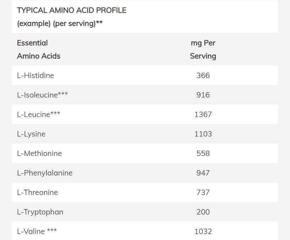
Task: Click the 366 value for L-Histidine
Action: point(203,76)
